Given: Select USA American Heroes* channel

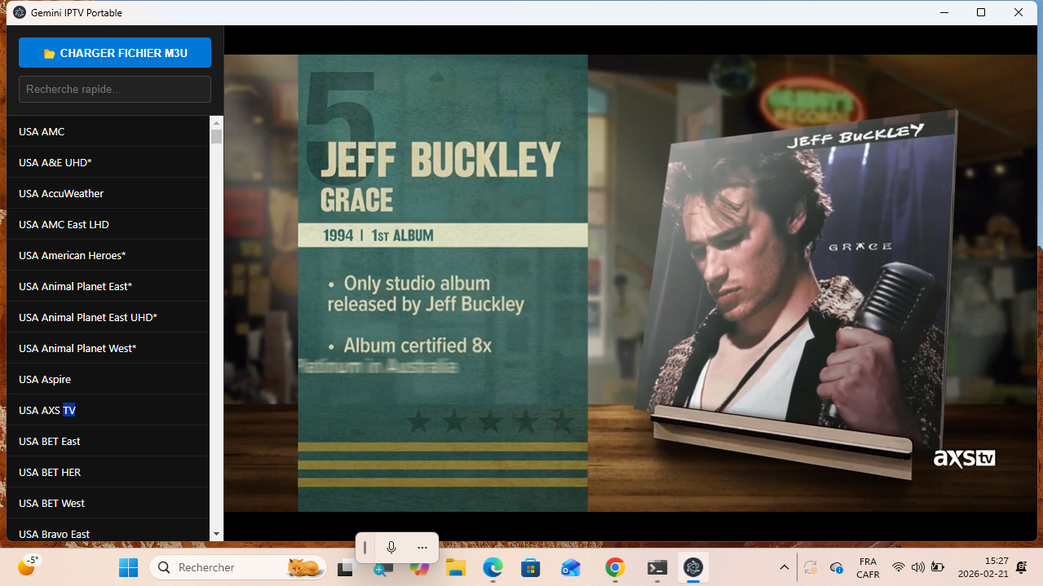Looking at the screenshot, I should click(x=108, y=255).
